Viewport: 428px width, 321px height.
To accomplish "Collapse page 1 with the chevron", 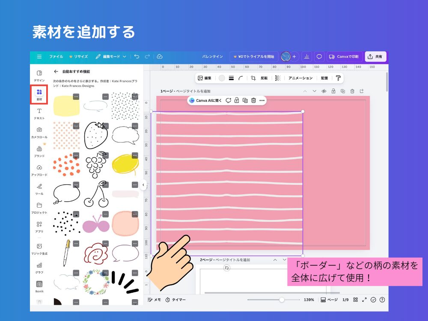I will tap(305, 91).
